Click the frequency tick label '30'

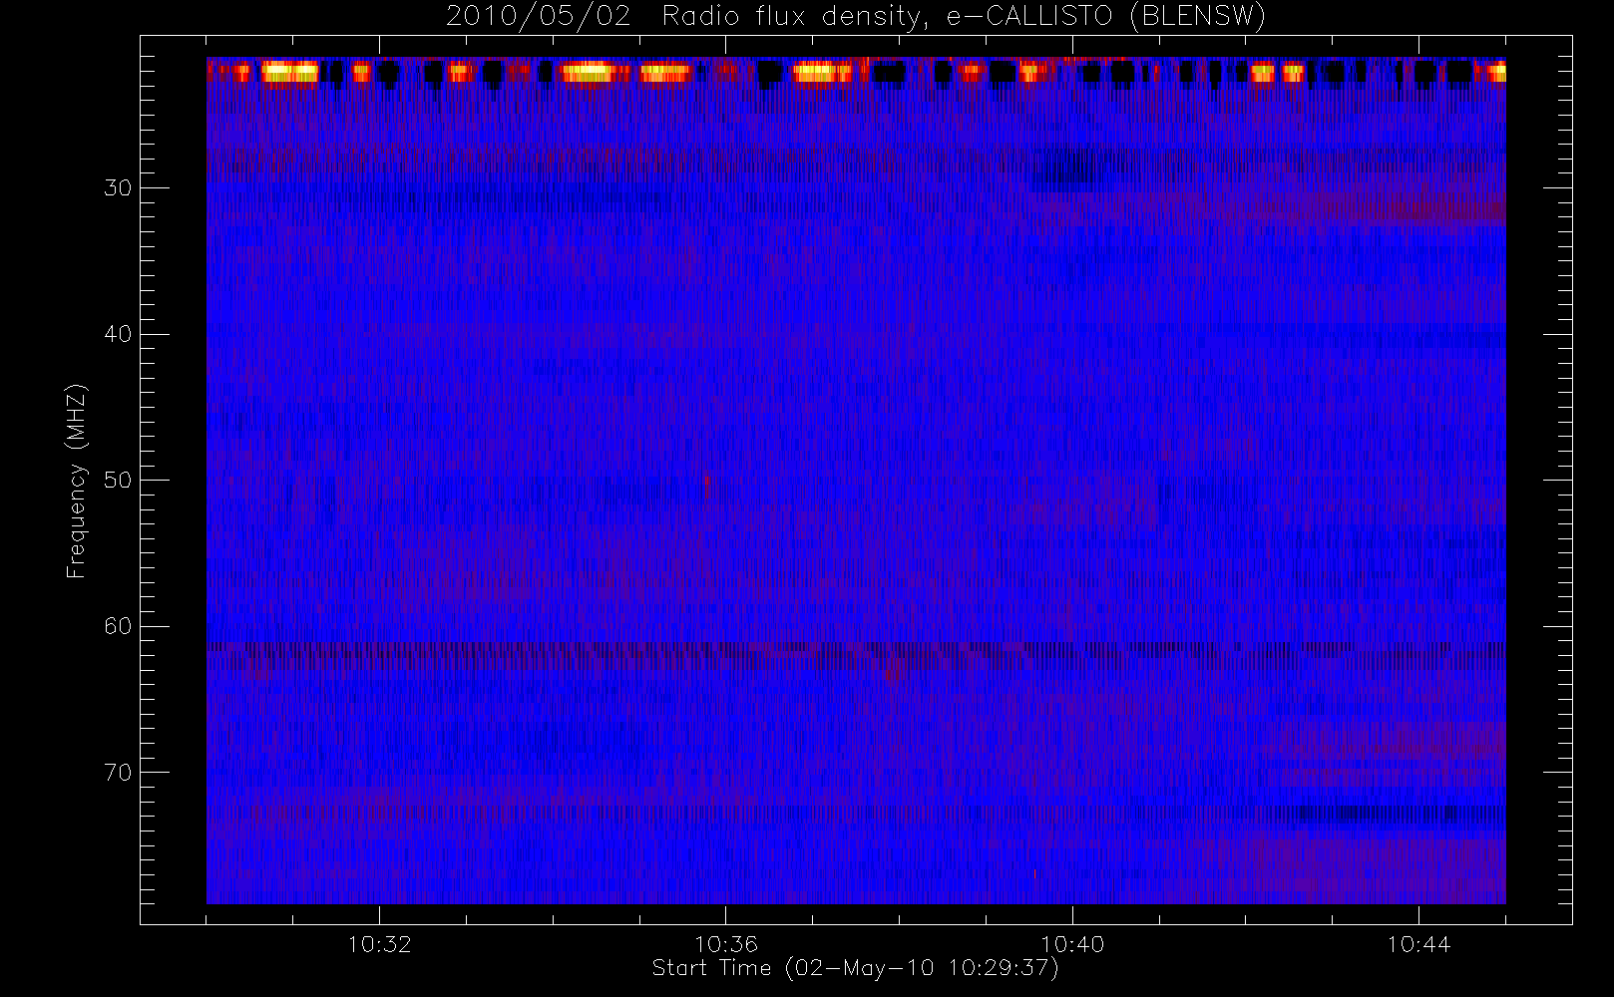pyautogui.click(x=118, y=187)
